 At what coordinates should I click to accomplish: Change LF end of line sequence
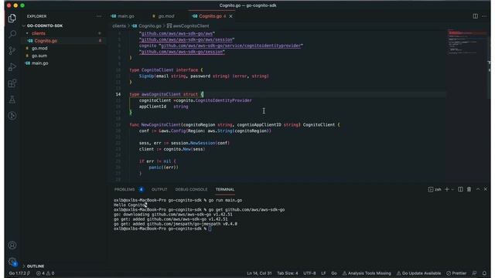pos(323,273)
